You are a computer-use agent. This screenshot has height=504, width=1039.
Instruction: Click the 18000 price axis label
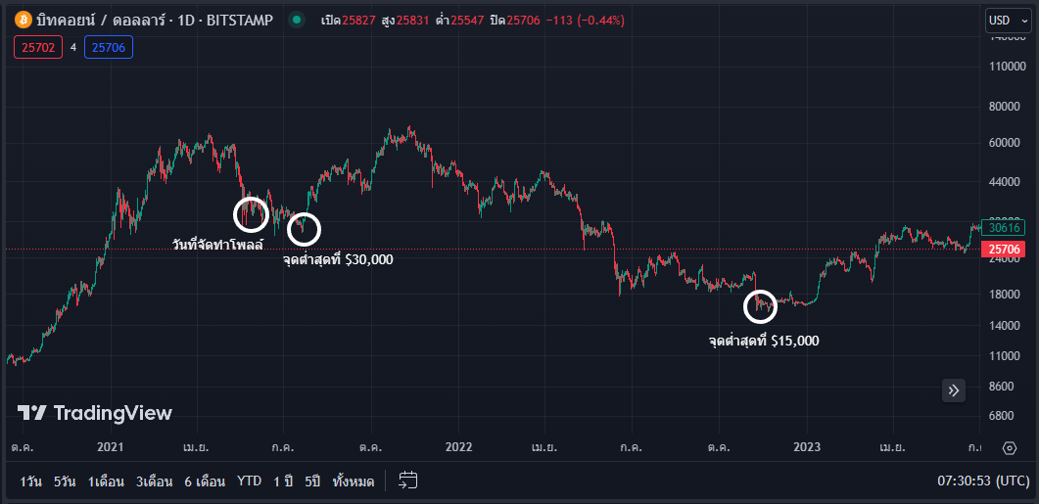pyautogui.click(x=1006, y=294)
